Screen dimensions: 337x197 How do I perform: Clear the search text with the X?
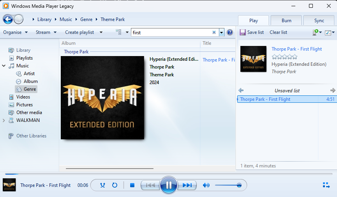[x=214, y=32]
